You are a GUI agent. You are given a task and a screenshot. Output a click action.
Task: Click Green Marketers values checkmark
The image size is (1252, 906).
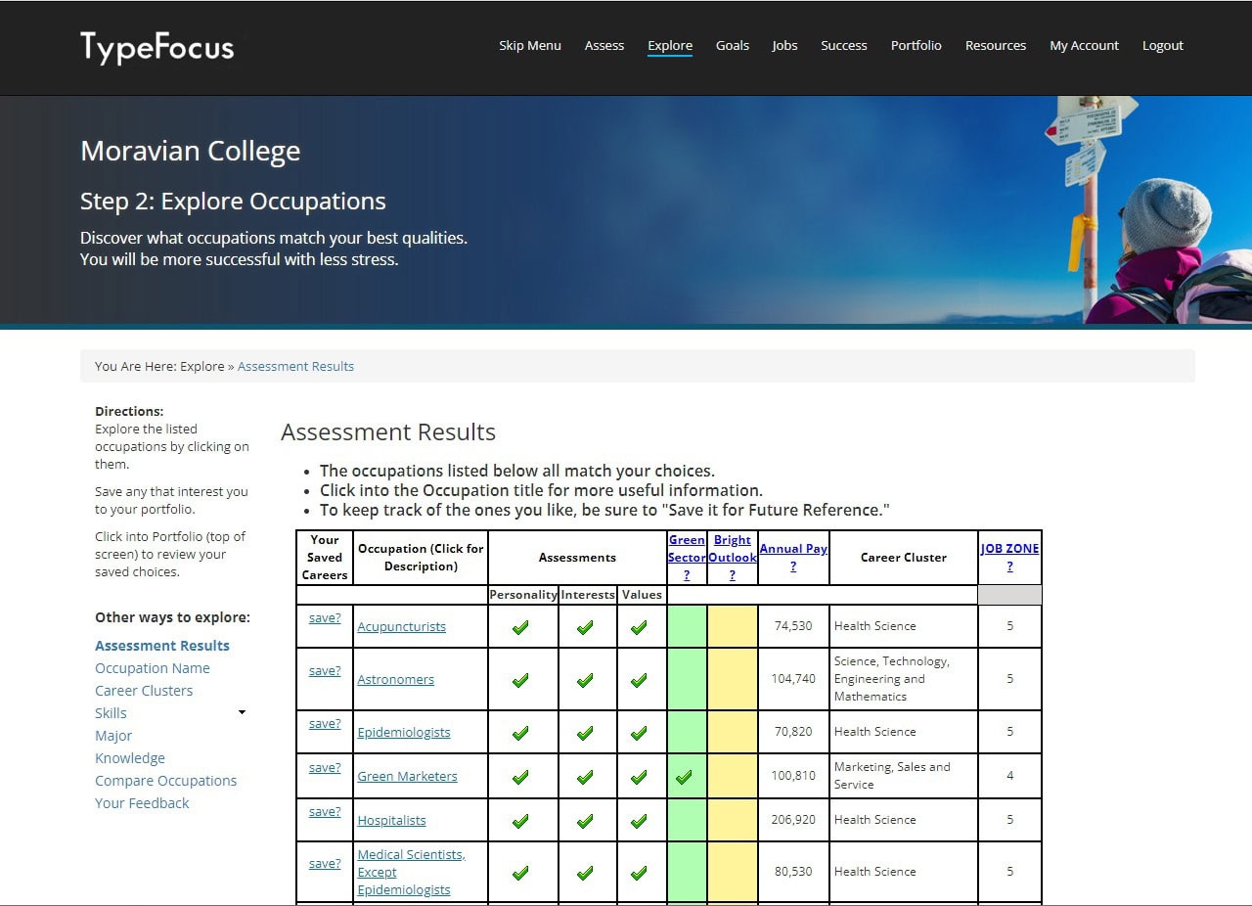(639, 777)
